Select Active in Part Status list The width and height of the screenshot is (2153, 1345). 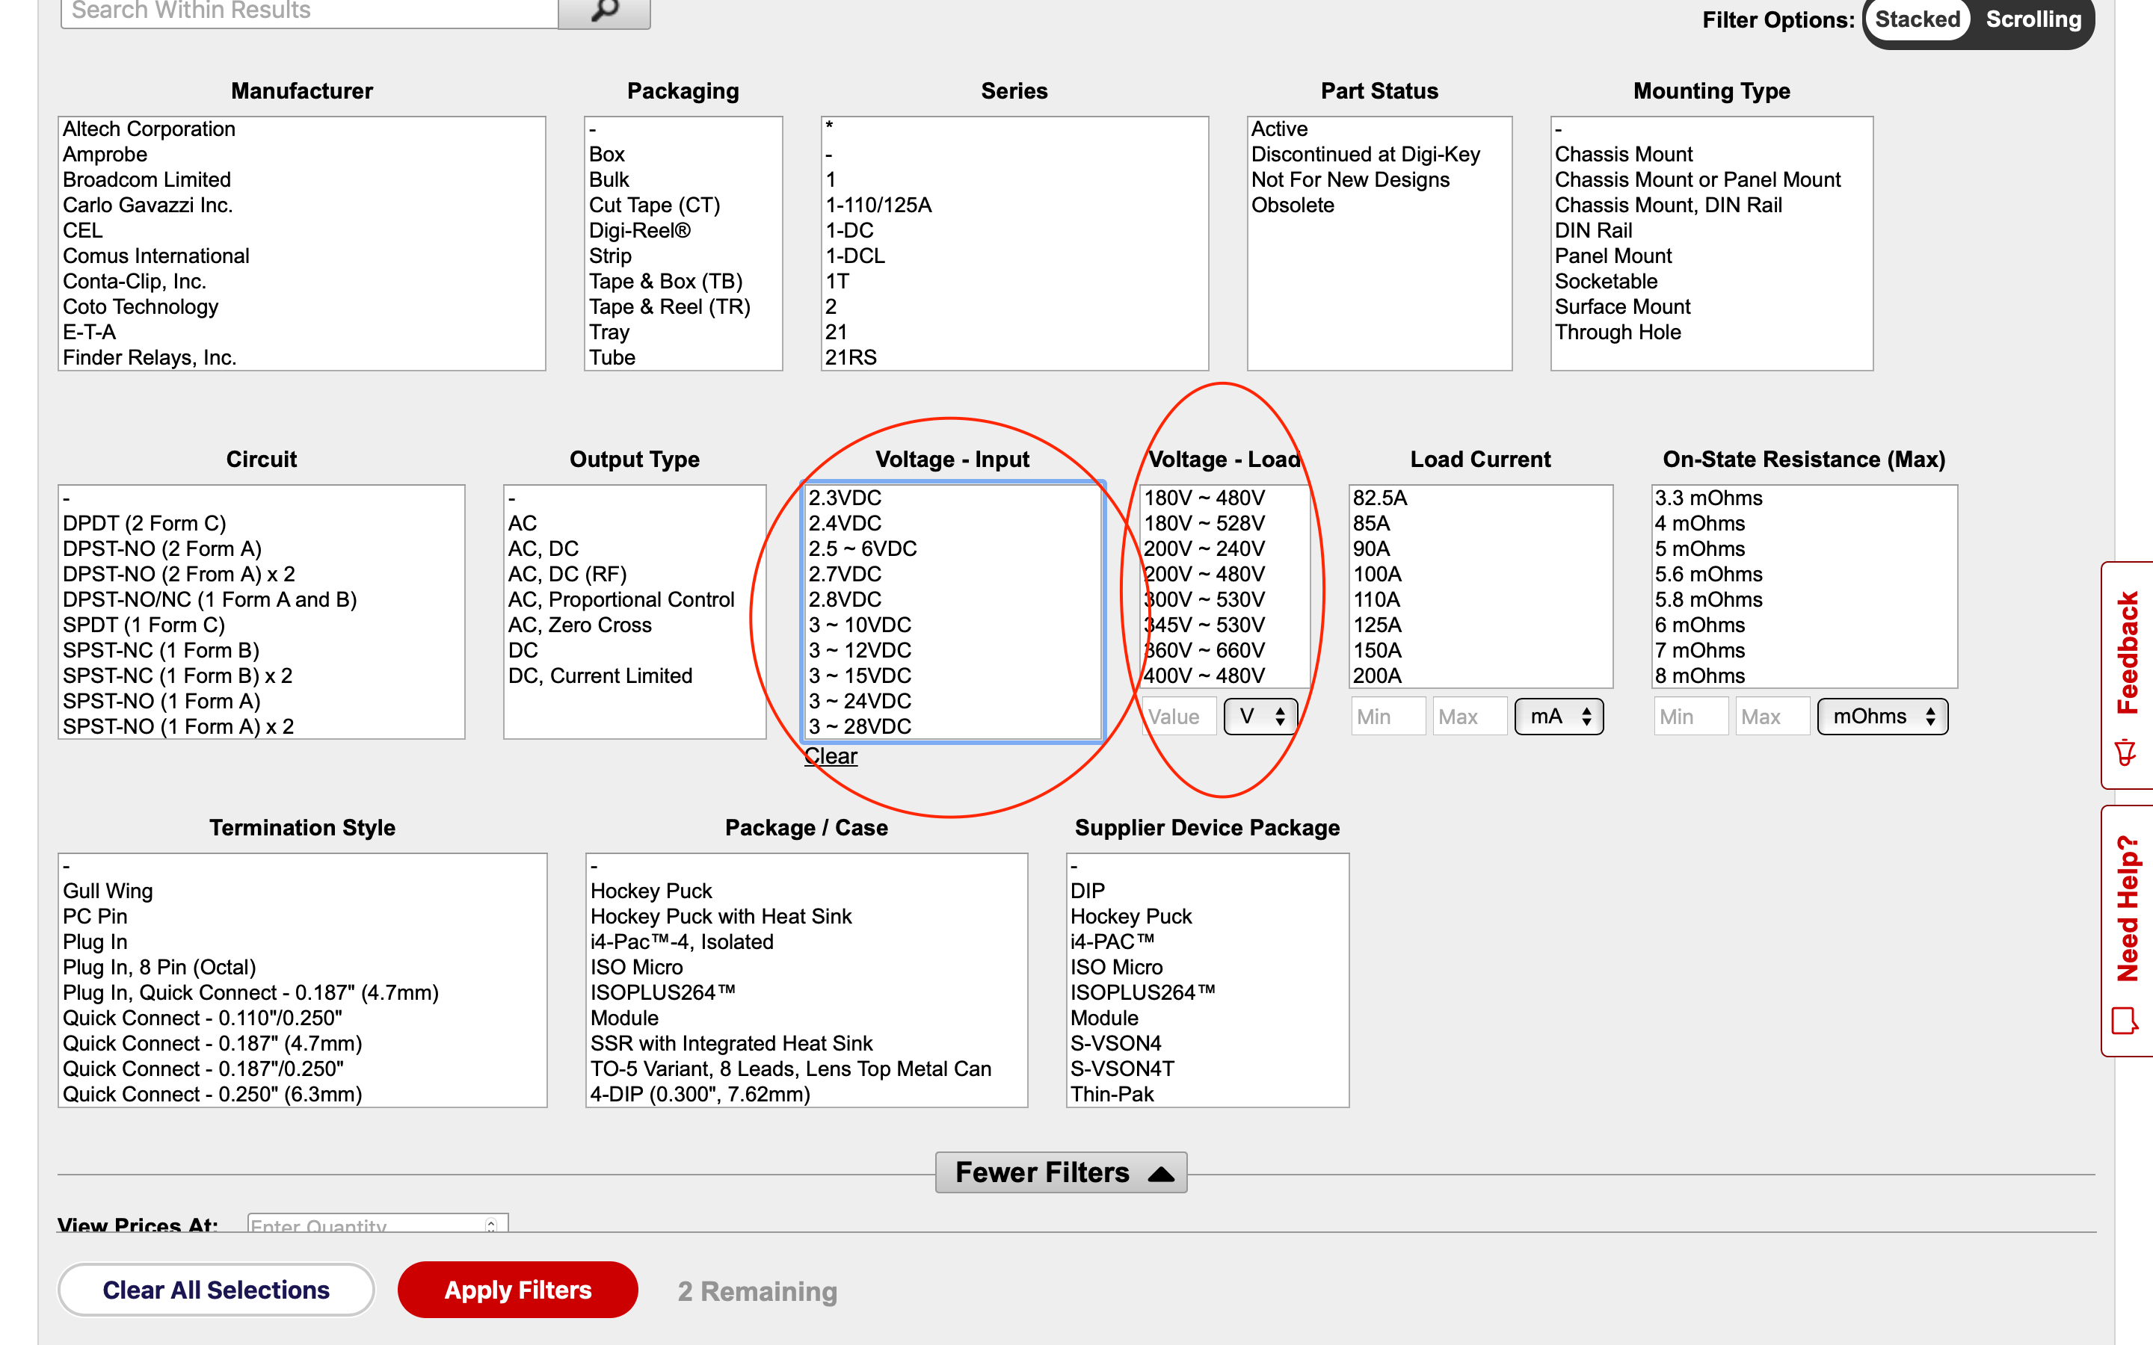pyautogui.click(x=1279, y=129)
